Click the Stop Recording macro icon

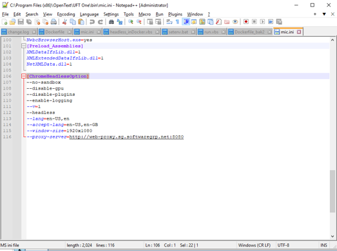(255, 22)
